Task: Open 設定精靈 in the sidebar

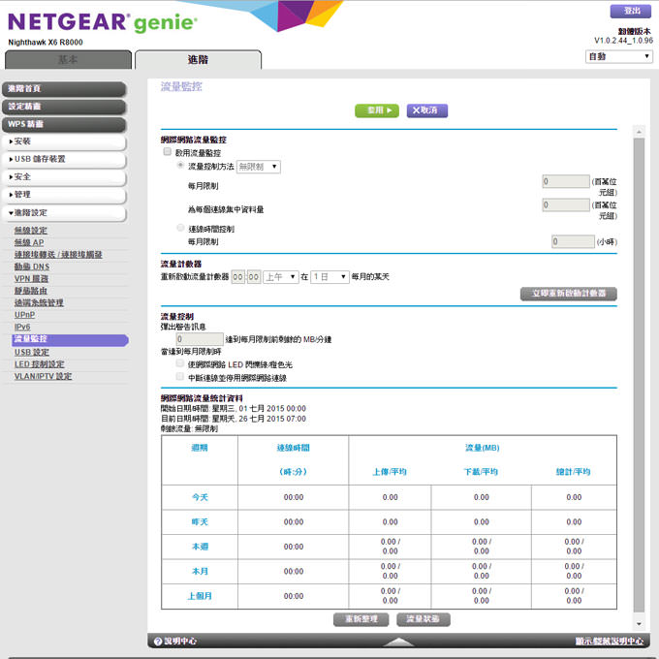Action: [64, 107]
